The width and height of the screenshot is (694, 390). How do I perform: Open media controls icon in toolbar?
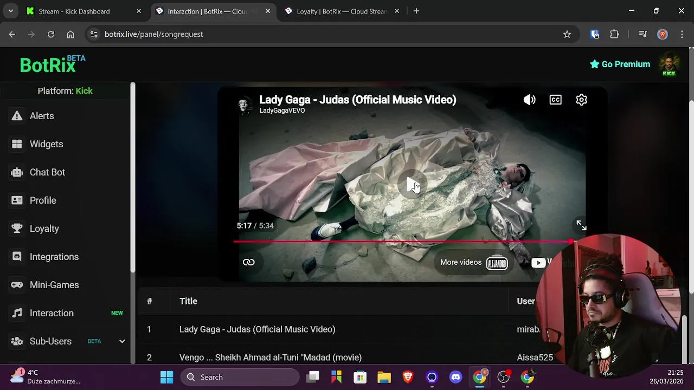(643, 34)
